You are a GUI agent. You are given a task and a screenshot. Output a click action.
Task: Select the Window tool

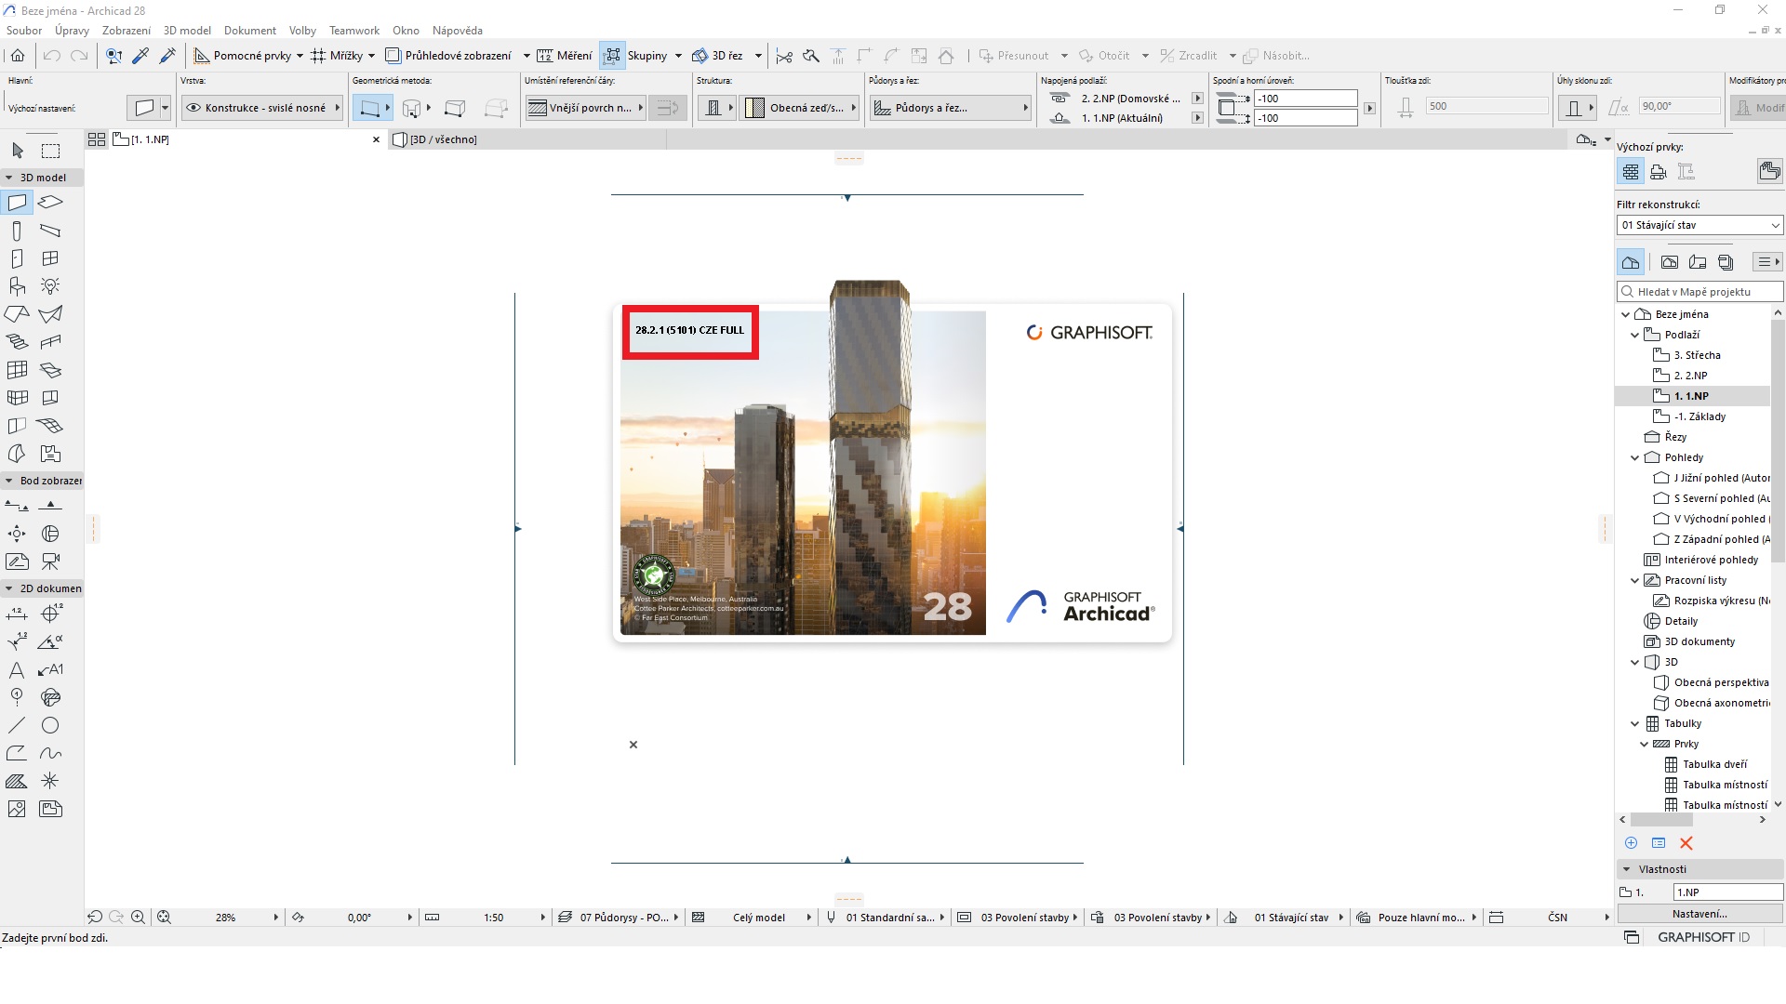[50, 258]
